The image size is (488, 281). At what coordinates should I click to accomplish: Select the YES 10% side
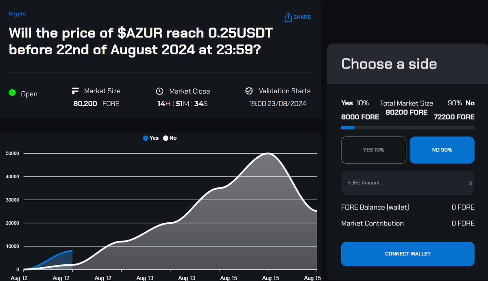(x=373, y=150)
